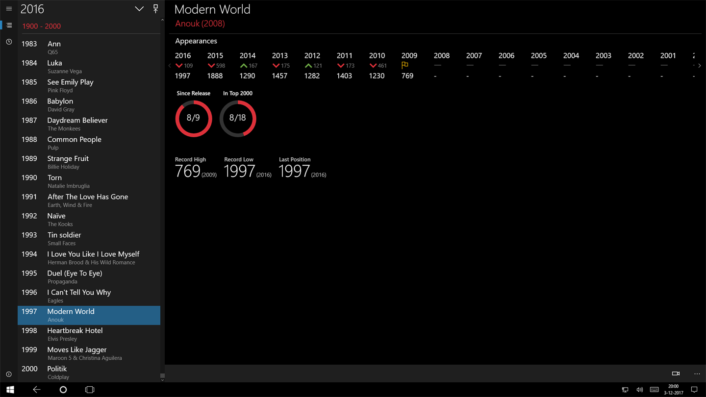Click the 2009 position value 769
Screen dimensions: 706x397
(407, 76)
